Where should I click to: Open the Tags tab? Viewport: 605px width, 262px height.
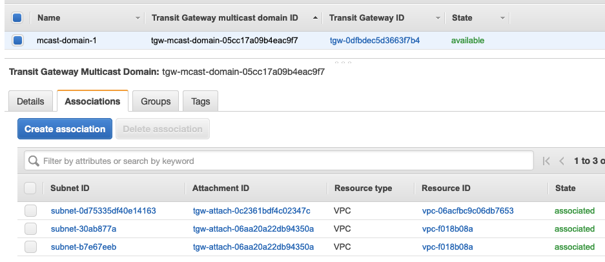(x=200, y=101)
